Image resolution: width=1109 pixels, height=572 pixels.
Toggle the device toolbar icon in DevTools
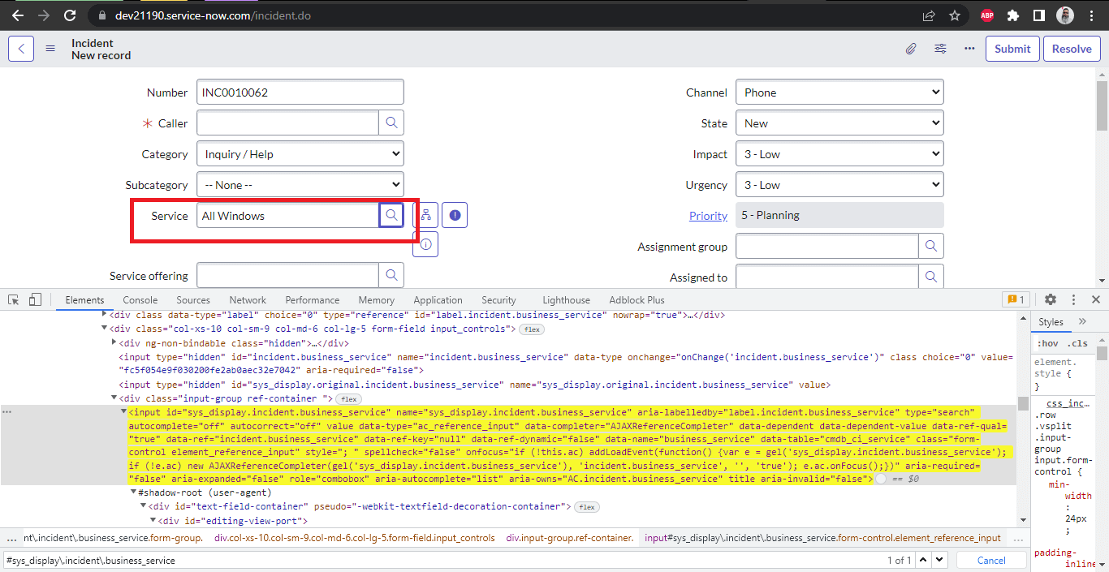tap(35, 299)
